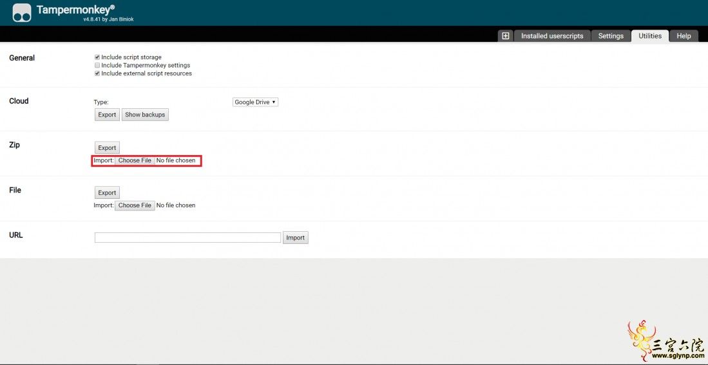Click Export in the Zip section
The height and width of the screenshot is (365, 708).
(x=107, y=147)
